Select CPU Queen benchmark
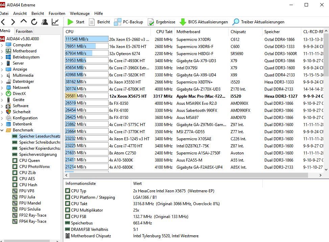Screen dimensions: 329x242 coord(26,161)
